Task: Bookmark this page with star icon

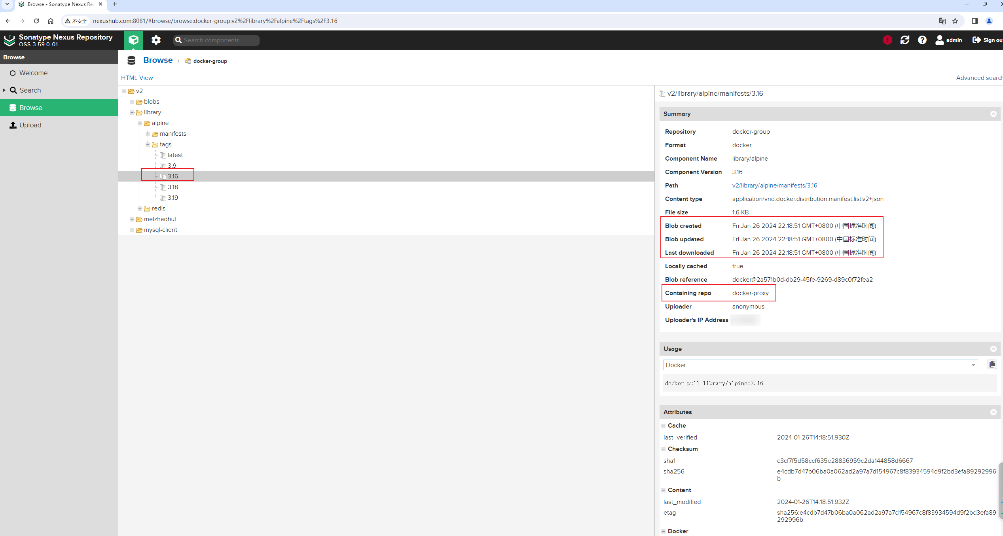Action: (x=955, y=21)
